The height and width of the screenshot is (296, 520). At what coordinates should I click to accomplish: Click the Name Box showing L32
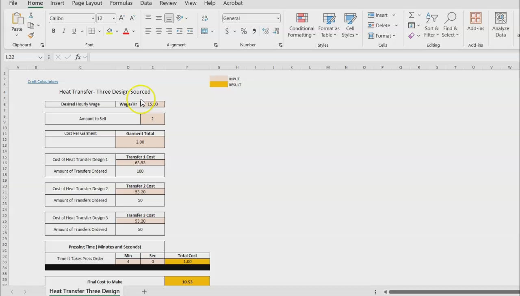(x=20, y=57)
